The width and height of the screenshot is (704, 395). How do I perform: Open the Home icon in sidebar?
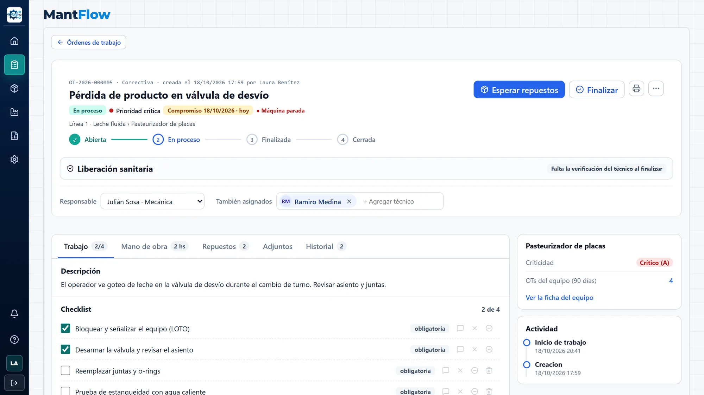tap(14, 41)
